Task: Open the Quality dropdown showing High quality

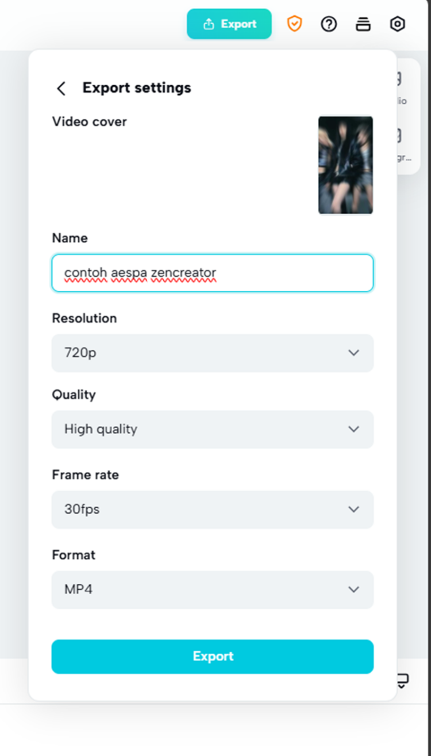Action: pyautogui.click(x=213, y=429)
